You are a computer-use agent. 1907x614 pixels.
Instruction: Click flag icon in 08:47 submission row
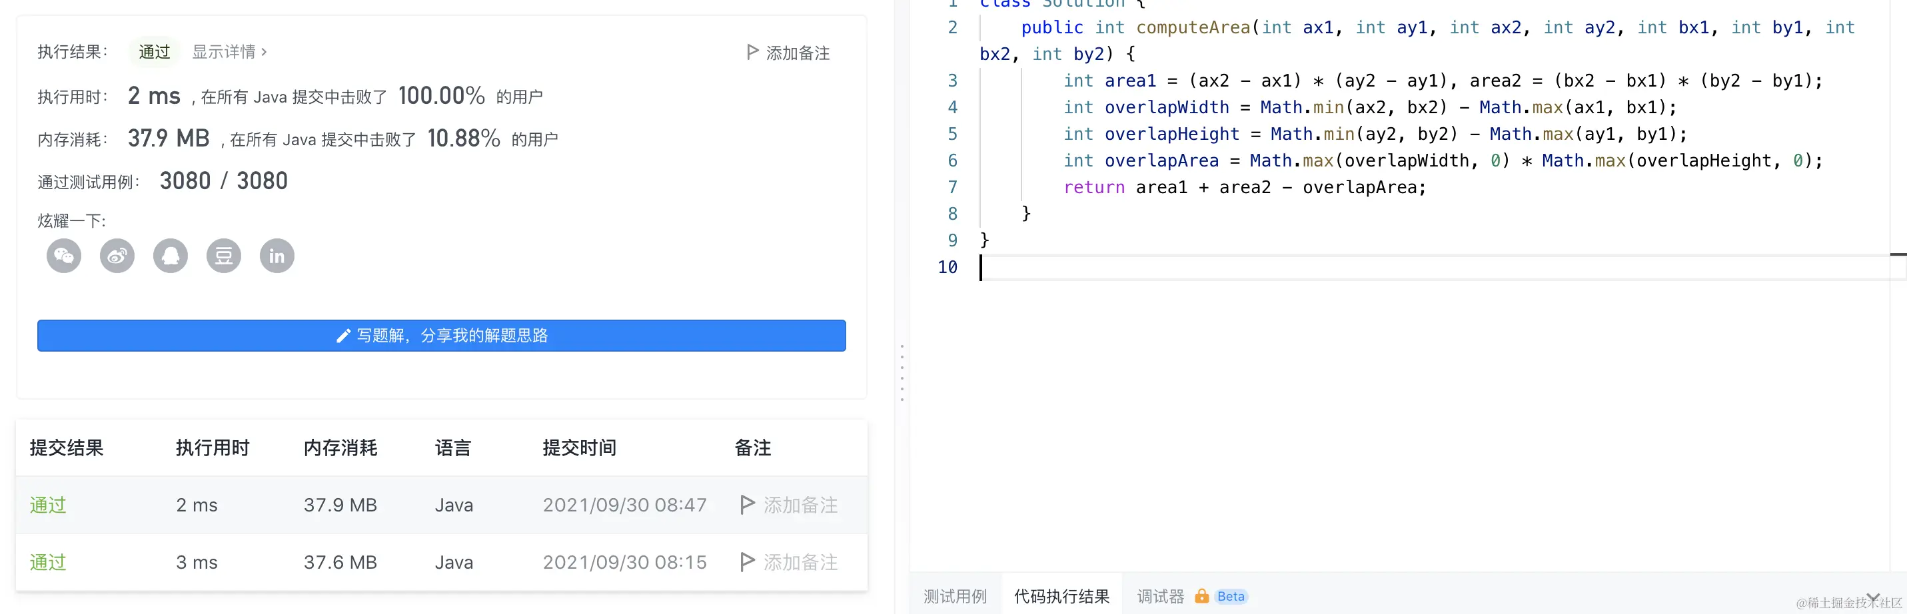point(747,505)
